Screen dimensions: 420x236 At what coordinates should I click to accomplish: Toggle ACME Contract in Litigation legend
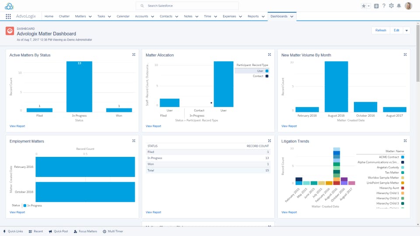pos(391,157)
